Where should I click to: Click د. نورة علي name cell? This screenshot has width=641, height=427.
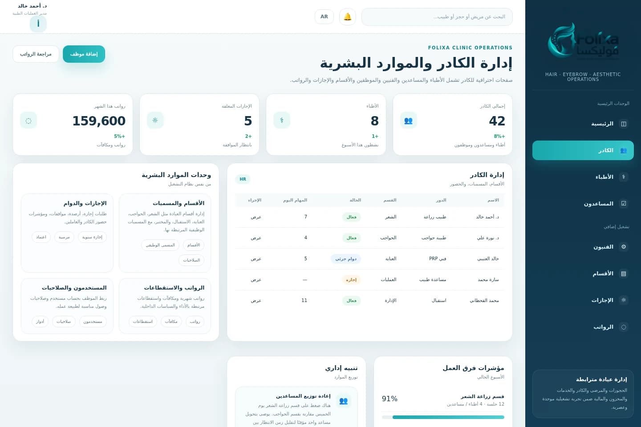488,238
